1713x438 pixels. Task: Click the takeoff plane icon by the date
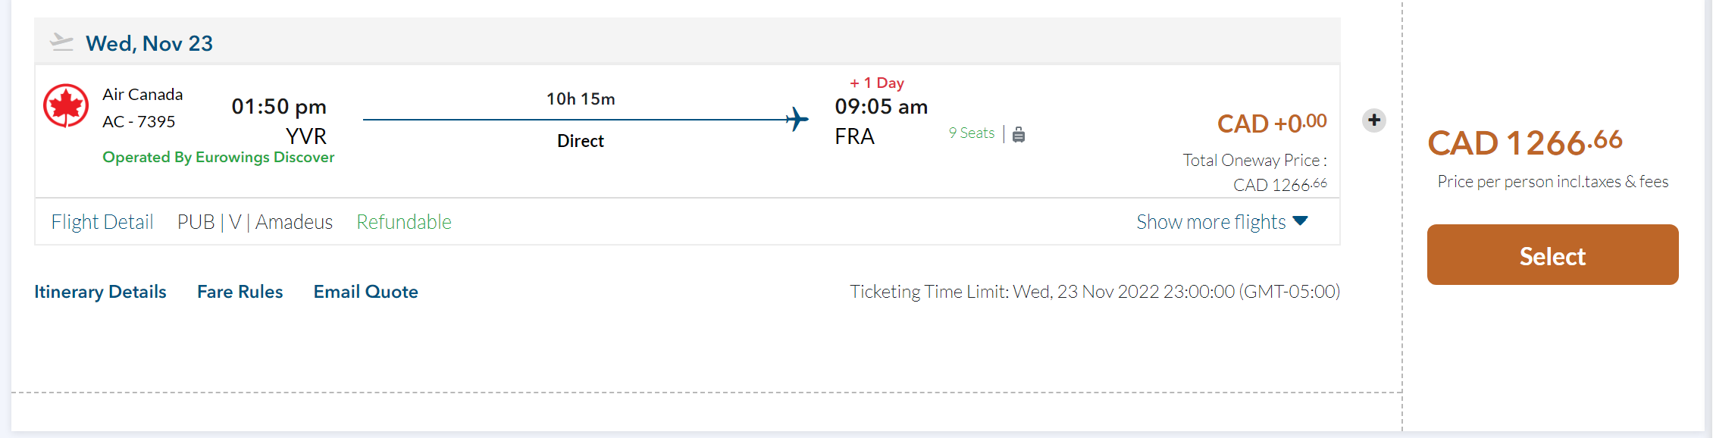pos(61,42)
